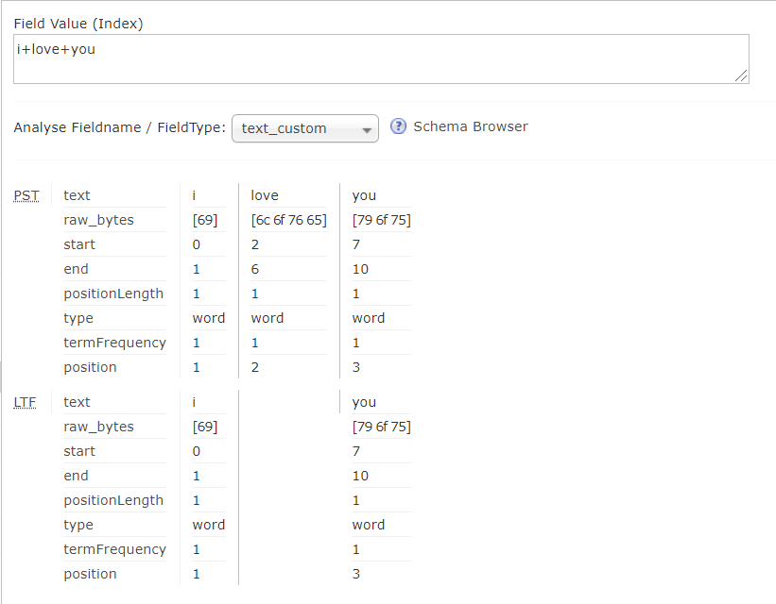Click into the Field Value (Index) text area
776x604 pixels.
tap(378, 59)
